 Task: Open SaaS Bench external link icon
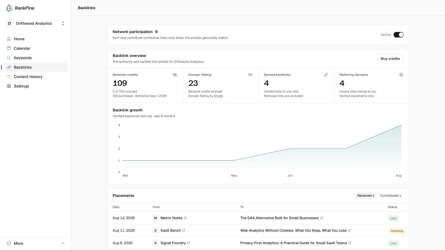click(x=184, y=231)
